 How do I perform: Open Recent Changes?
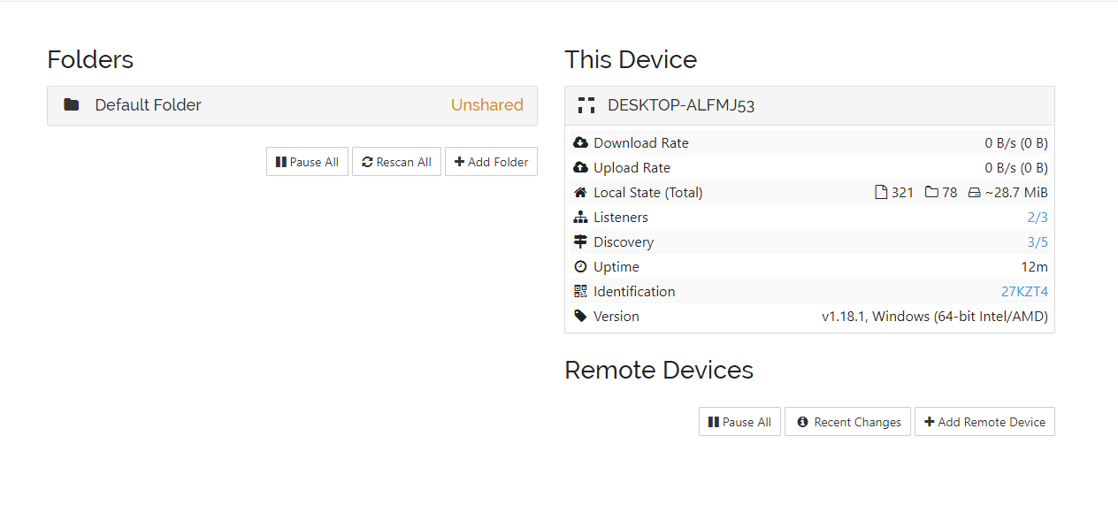coord(847,422)
